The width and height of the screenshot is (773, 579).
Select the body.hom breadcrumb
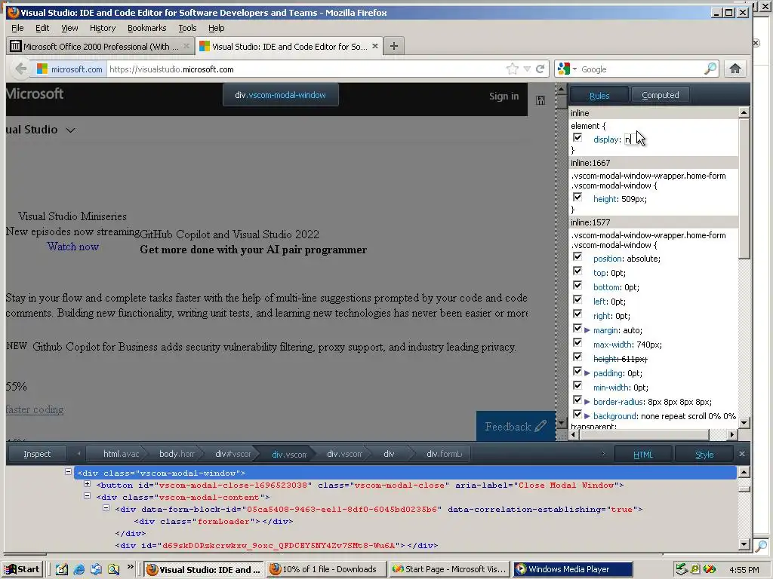177,454
